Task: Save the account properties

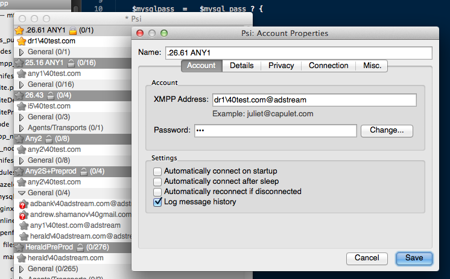Action: coord(414,258)
